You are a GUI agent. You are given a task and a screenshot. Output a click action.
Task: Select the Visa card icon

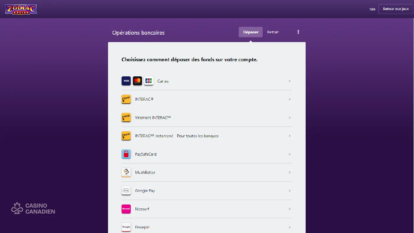[126, 81]
